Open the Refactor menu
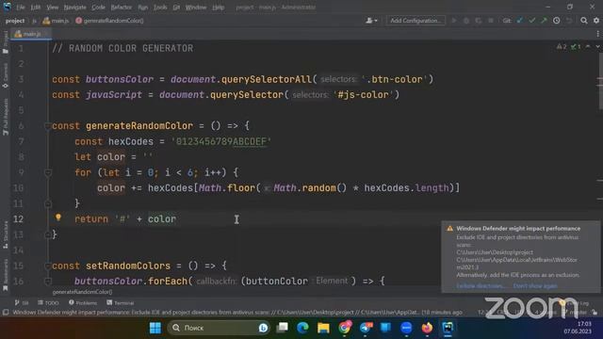The image size is (603, 339). pyautogui.click(x=122, y=8)
